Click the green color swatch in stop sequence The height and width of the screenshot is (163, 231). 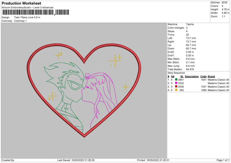[176, 80]
